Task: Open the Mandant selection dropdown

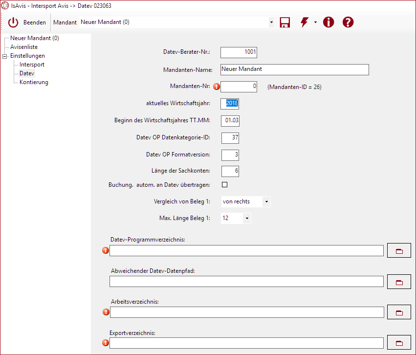Action: click(271, 22)
